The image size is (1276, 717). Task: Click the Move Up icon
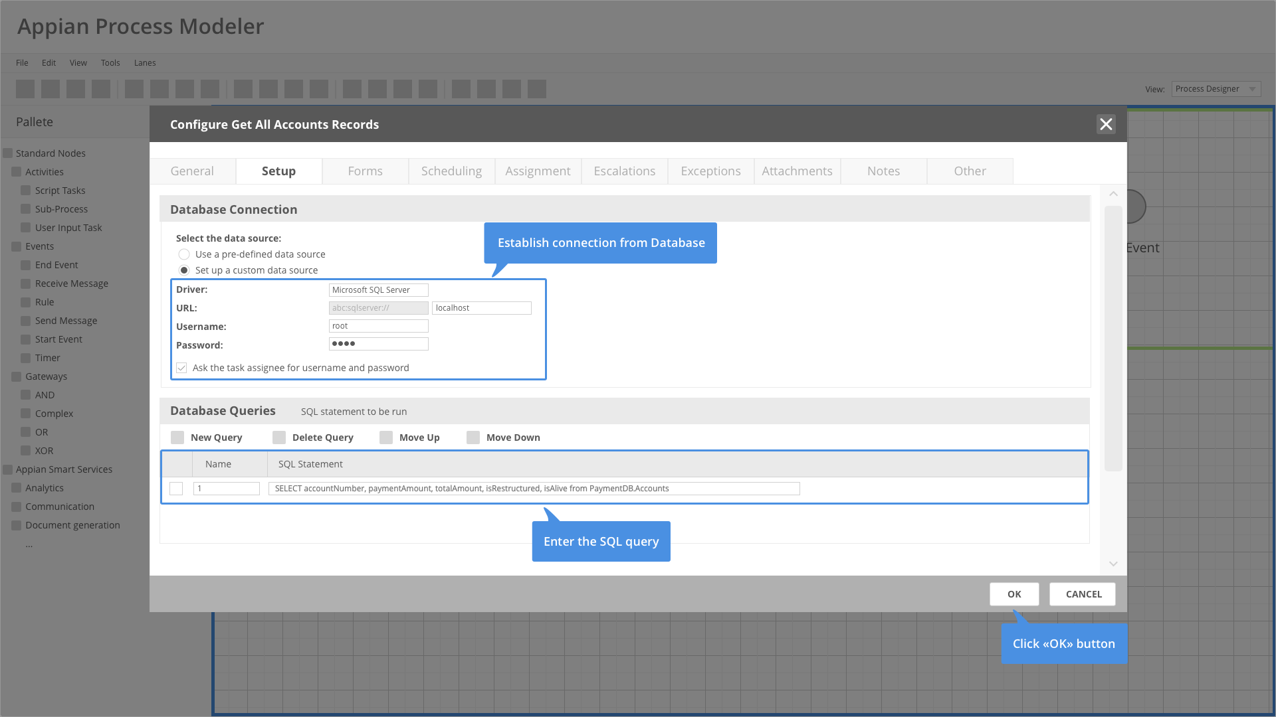[x=386, y=438]
